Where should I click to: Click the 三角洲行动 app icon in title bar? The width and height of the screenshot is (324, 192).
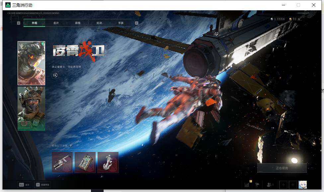pyautogui.click(x=8, y=5)
